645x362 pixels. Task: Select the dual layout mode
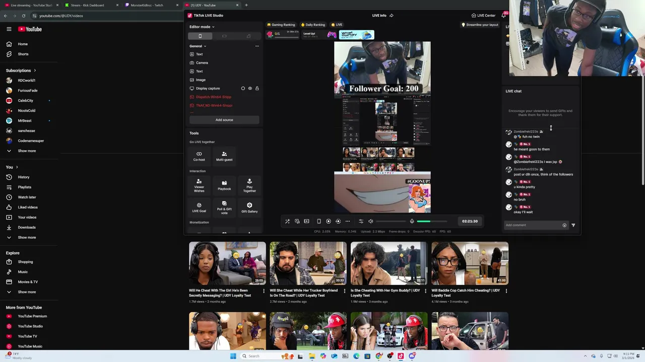tap(248, 36)
